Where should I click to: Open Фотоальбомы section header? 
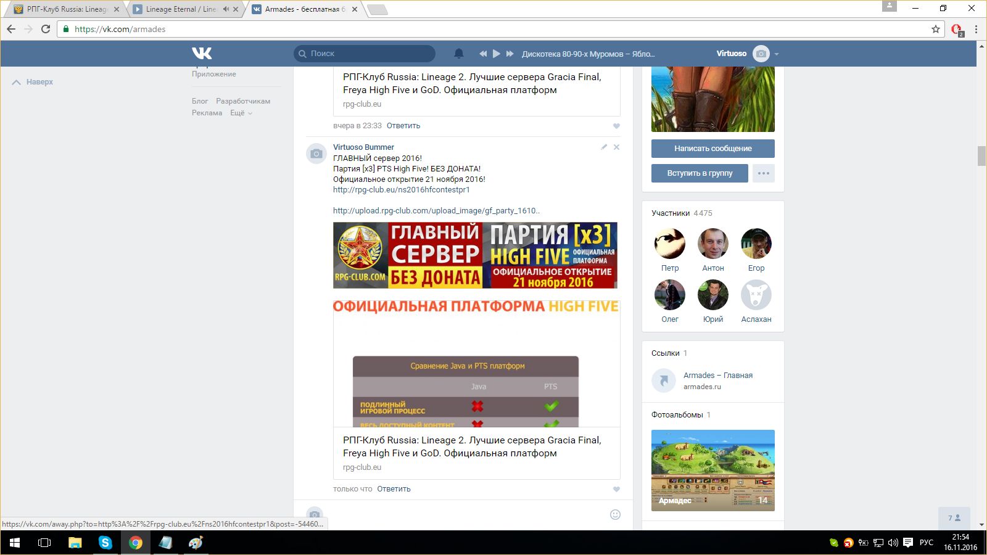[x=681, y=415]
